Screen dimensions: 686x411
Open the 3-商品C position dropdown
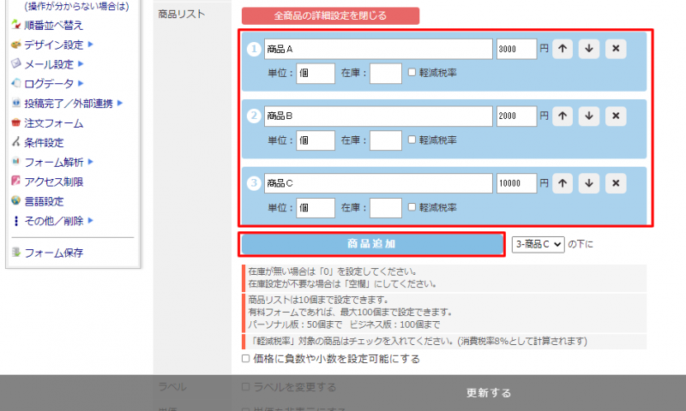[x=538, y=244]
